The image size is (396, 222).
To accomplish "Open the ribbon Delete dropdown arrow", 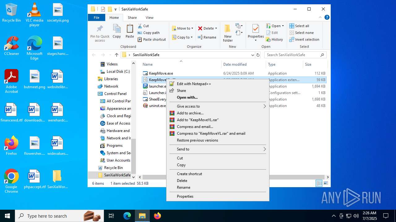I will [216, 28].
